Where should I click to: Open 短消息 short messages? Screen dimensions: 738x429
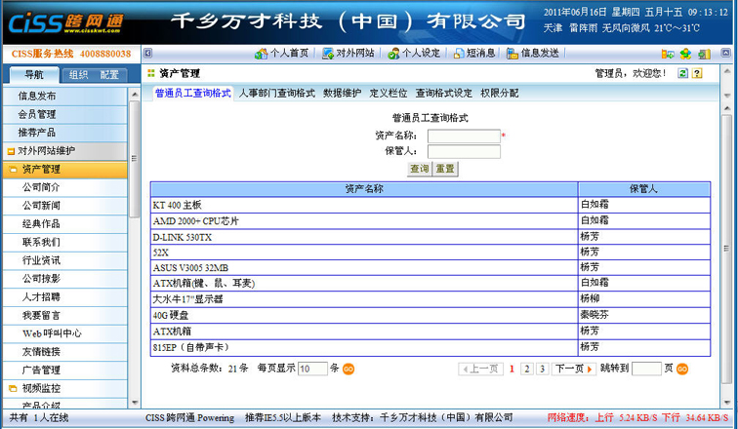coord(474,54)
